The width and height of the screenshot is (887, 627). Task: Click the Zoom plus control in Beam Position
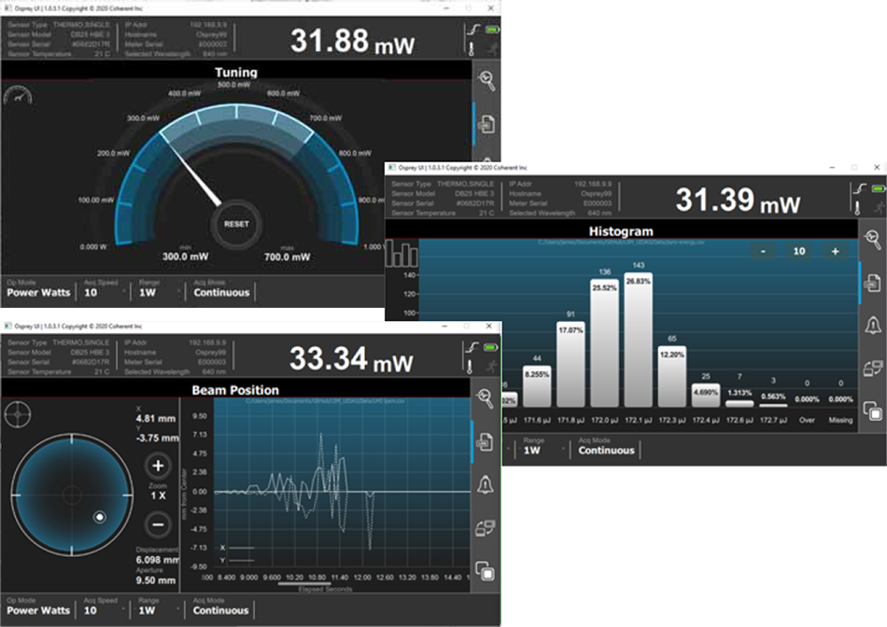coord(161,464)
